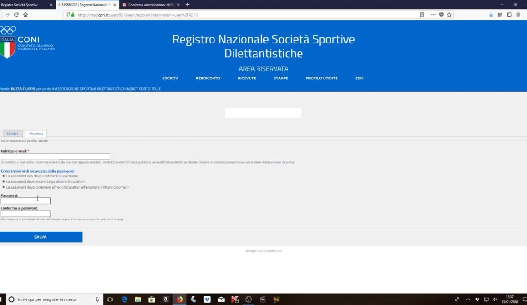This screenshot has height=305, width=527.
Task: Open Task View on the taskbar
Action: click(x=110, y=299)
